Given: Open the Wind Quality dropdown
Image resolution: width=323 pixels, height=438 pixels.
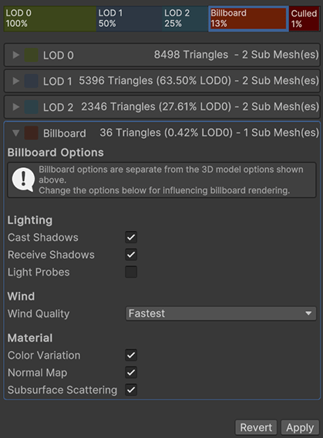Looking at the screenshot, I should coord(221,313).
